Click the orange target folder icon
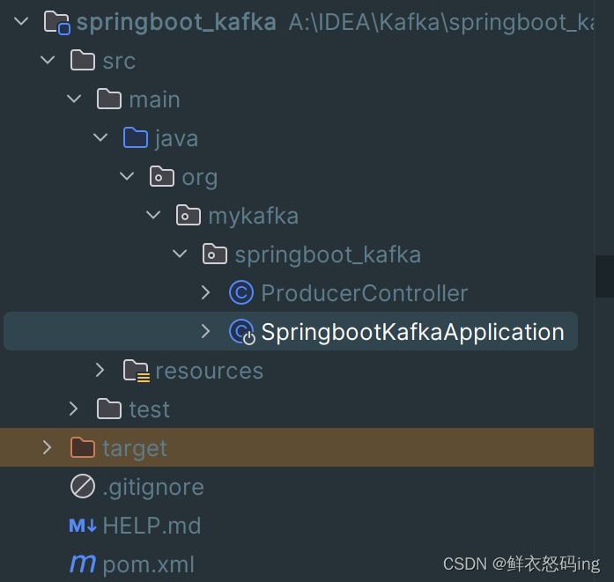The height and width of the screenshot is (582, 614). [83, 448]
